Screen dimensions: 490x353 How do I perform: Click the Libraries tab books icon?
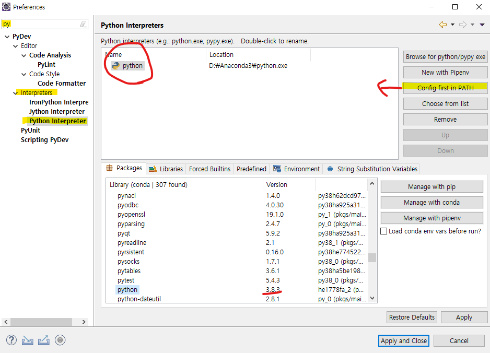click(x=153, y=169)
